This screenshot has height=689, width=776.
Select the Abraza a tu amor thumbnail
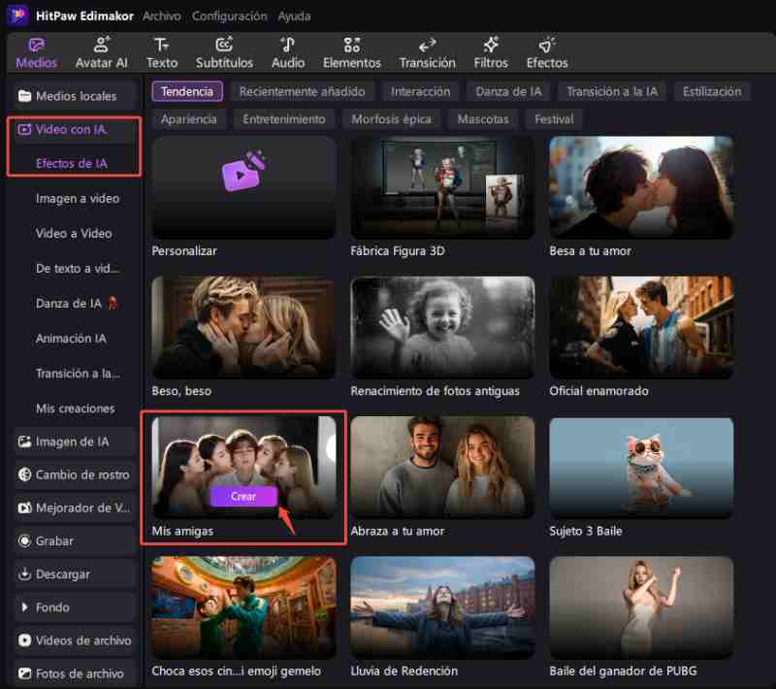pyautogui.click(x=442, y=467)
